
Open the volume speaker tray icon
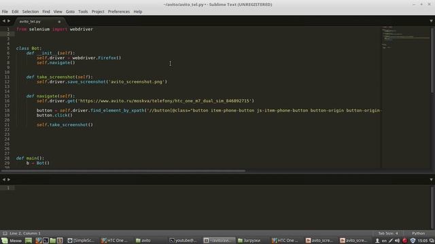(397, 241)
